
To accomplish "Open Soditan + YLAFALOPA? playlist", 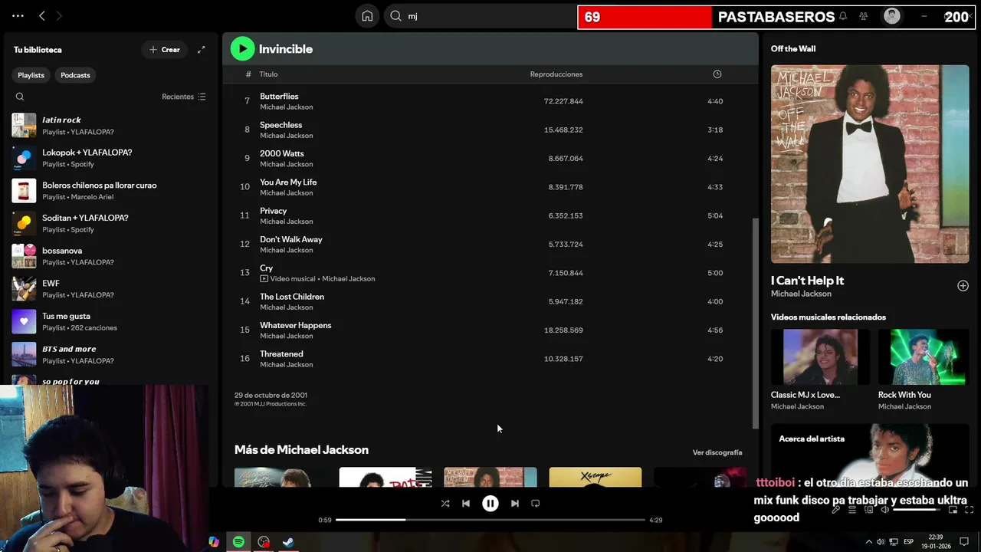I will (110, 223).
